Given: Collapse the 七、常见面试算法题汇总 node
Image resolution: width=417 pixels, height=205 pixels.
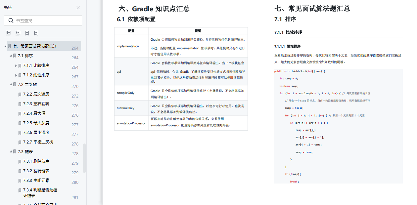Looking at the screenshot, I should [x=5, y=46].
